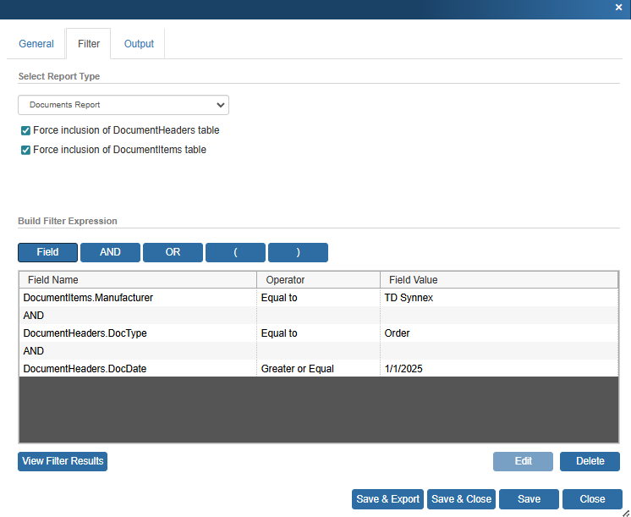This screenshot has width=631, height=517.
Task: Delete the selected filter row
Action: 590,461
